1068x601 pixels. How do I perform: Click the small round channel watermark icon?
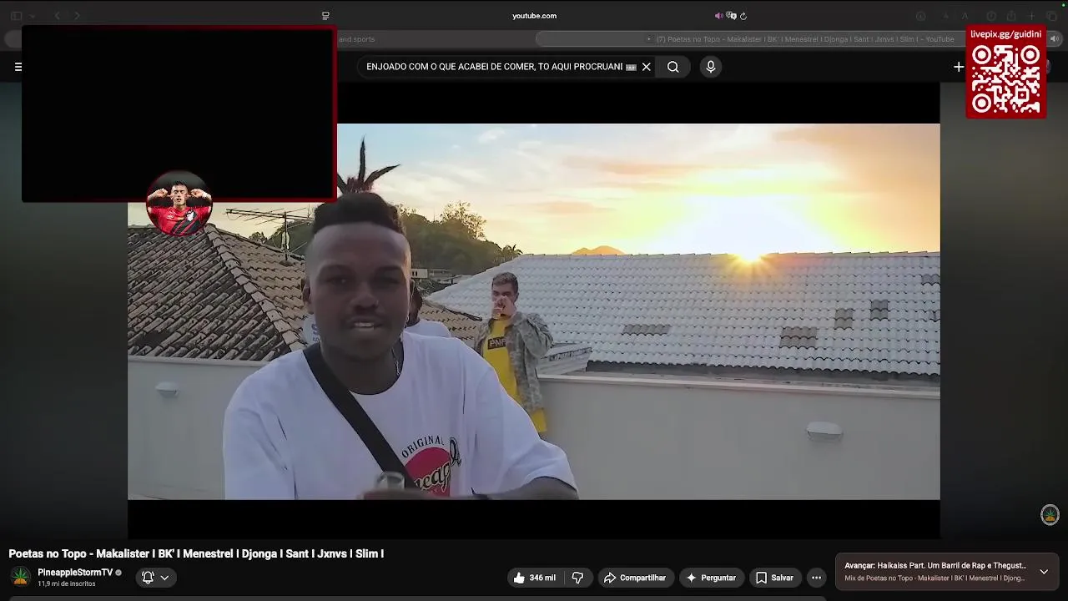pyautogui.click(x=1050, y=515)
